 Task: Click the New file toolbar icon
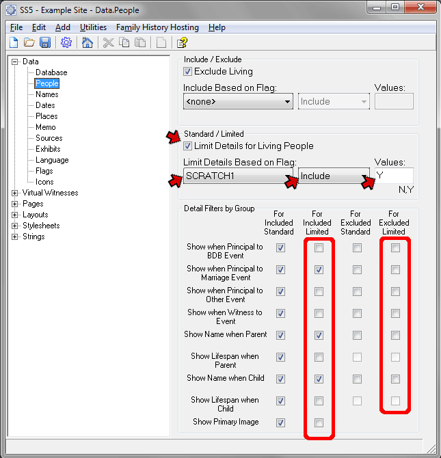point(14,42)
